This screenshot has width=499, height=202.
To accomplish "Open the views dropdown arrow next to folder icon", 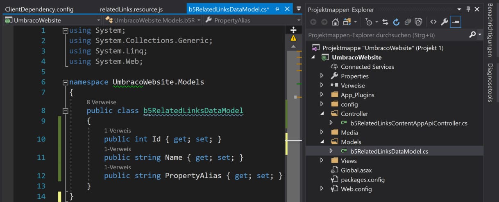I will (x=355, y=22).
